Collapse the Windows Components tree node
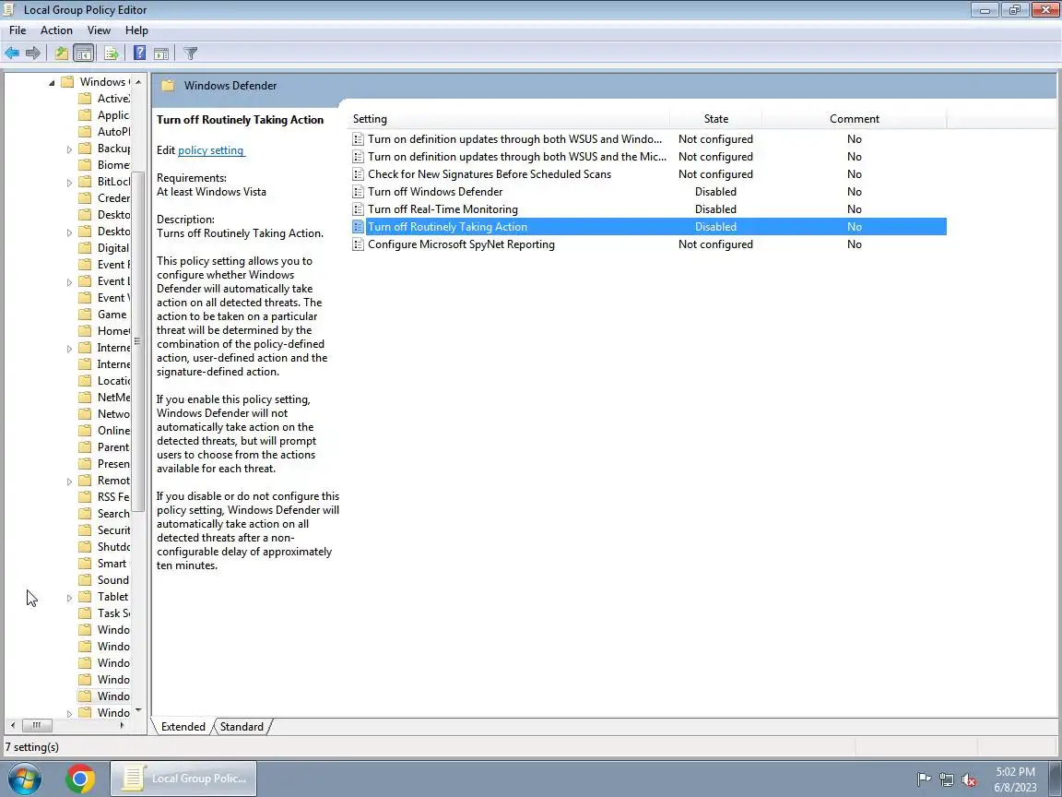Screen dimensions: 1062x797 52,83
